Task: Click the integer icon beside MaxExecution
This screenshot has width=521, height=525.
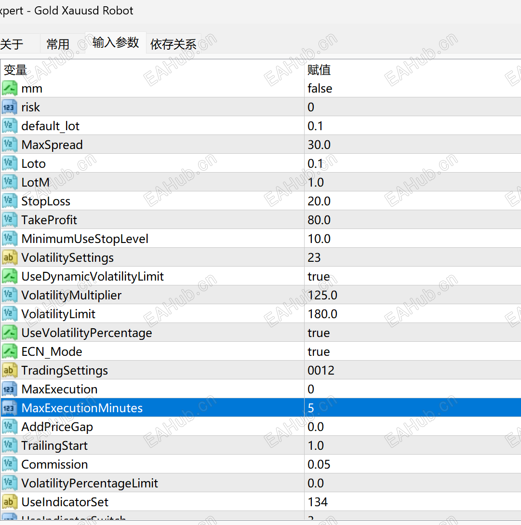Action: pos(9,389)
